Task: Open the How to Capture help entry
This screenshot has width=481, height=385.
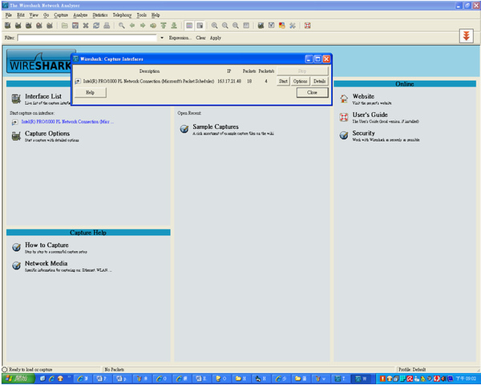Action: click(x=46, y=245)
